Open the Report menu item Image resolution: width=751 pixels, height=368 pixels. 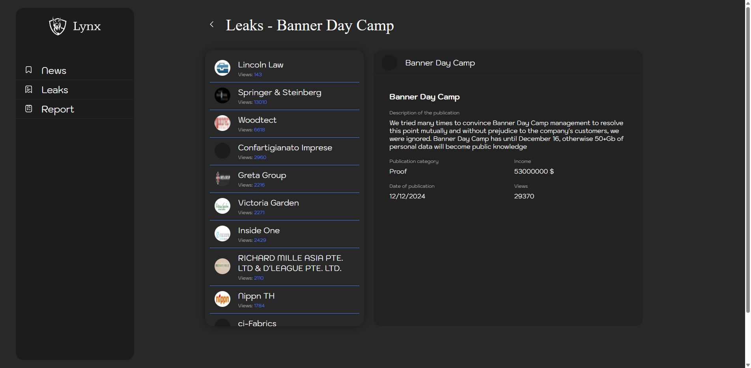pyautogui.click(x=58, y=109)
